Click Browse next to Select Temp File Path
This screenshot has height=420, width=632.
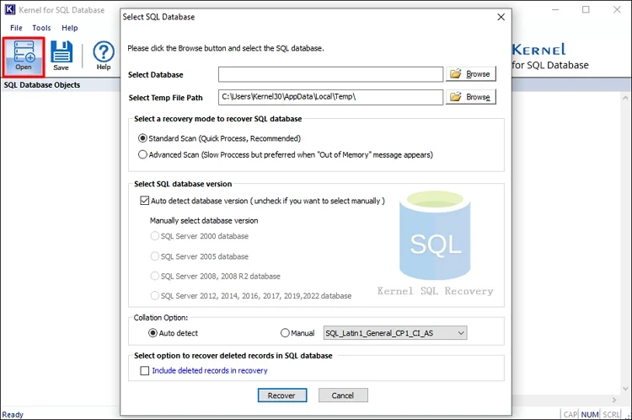coord(470,97)
